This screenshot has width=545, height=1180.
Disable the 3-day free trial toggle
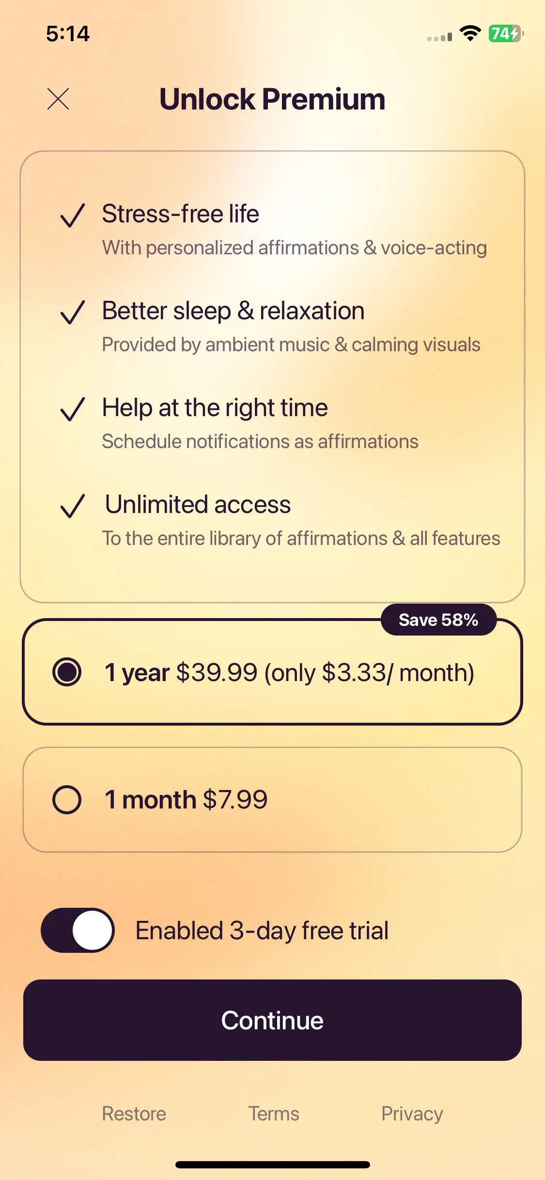78,930
